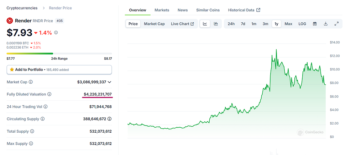This screenshot has width=356, height=155.
Task: Click the breadcrumb chevron after Cryptocurrencies
Action: (x=43, y=8)
